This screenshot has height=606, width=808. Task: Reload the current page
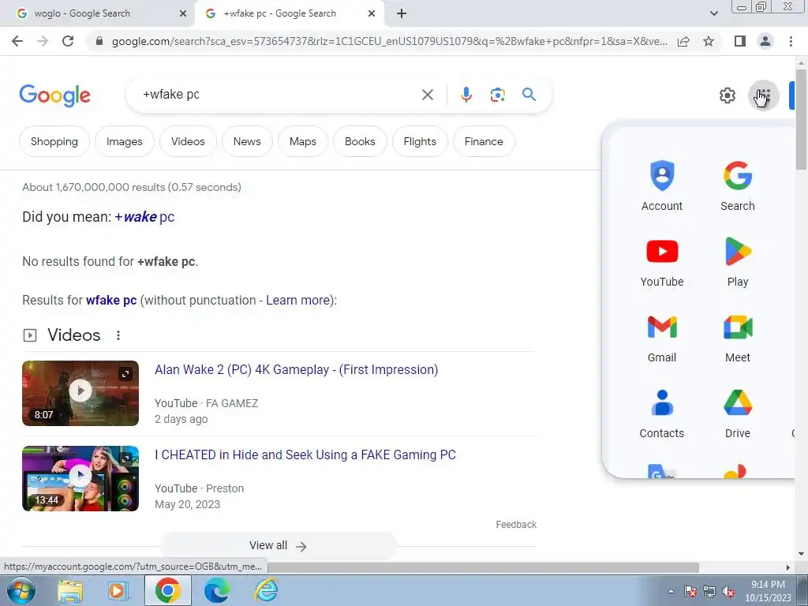click(68, 41)
